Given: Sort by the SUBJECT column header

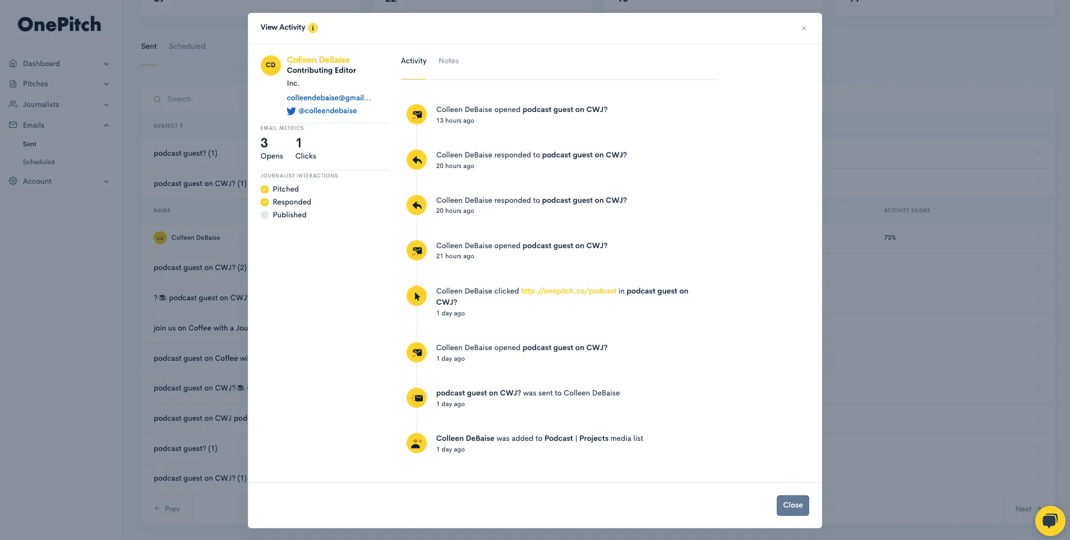Looking at the screenshot, I should click(x=168, y=126).
